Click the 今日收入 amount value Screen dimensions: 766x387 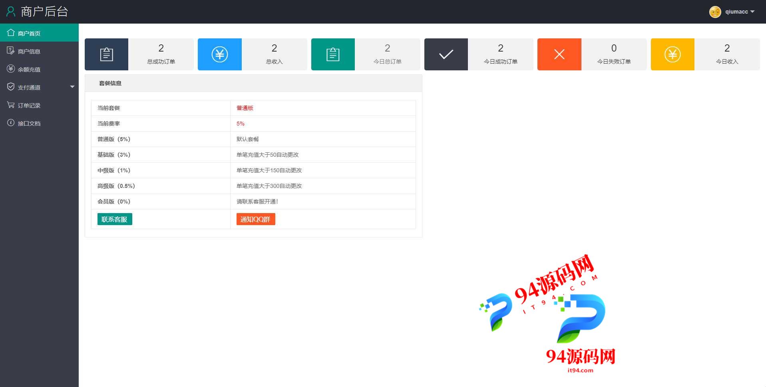point(727,48)
